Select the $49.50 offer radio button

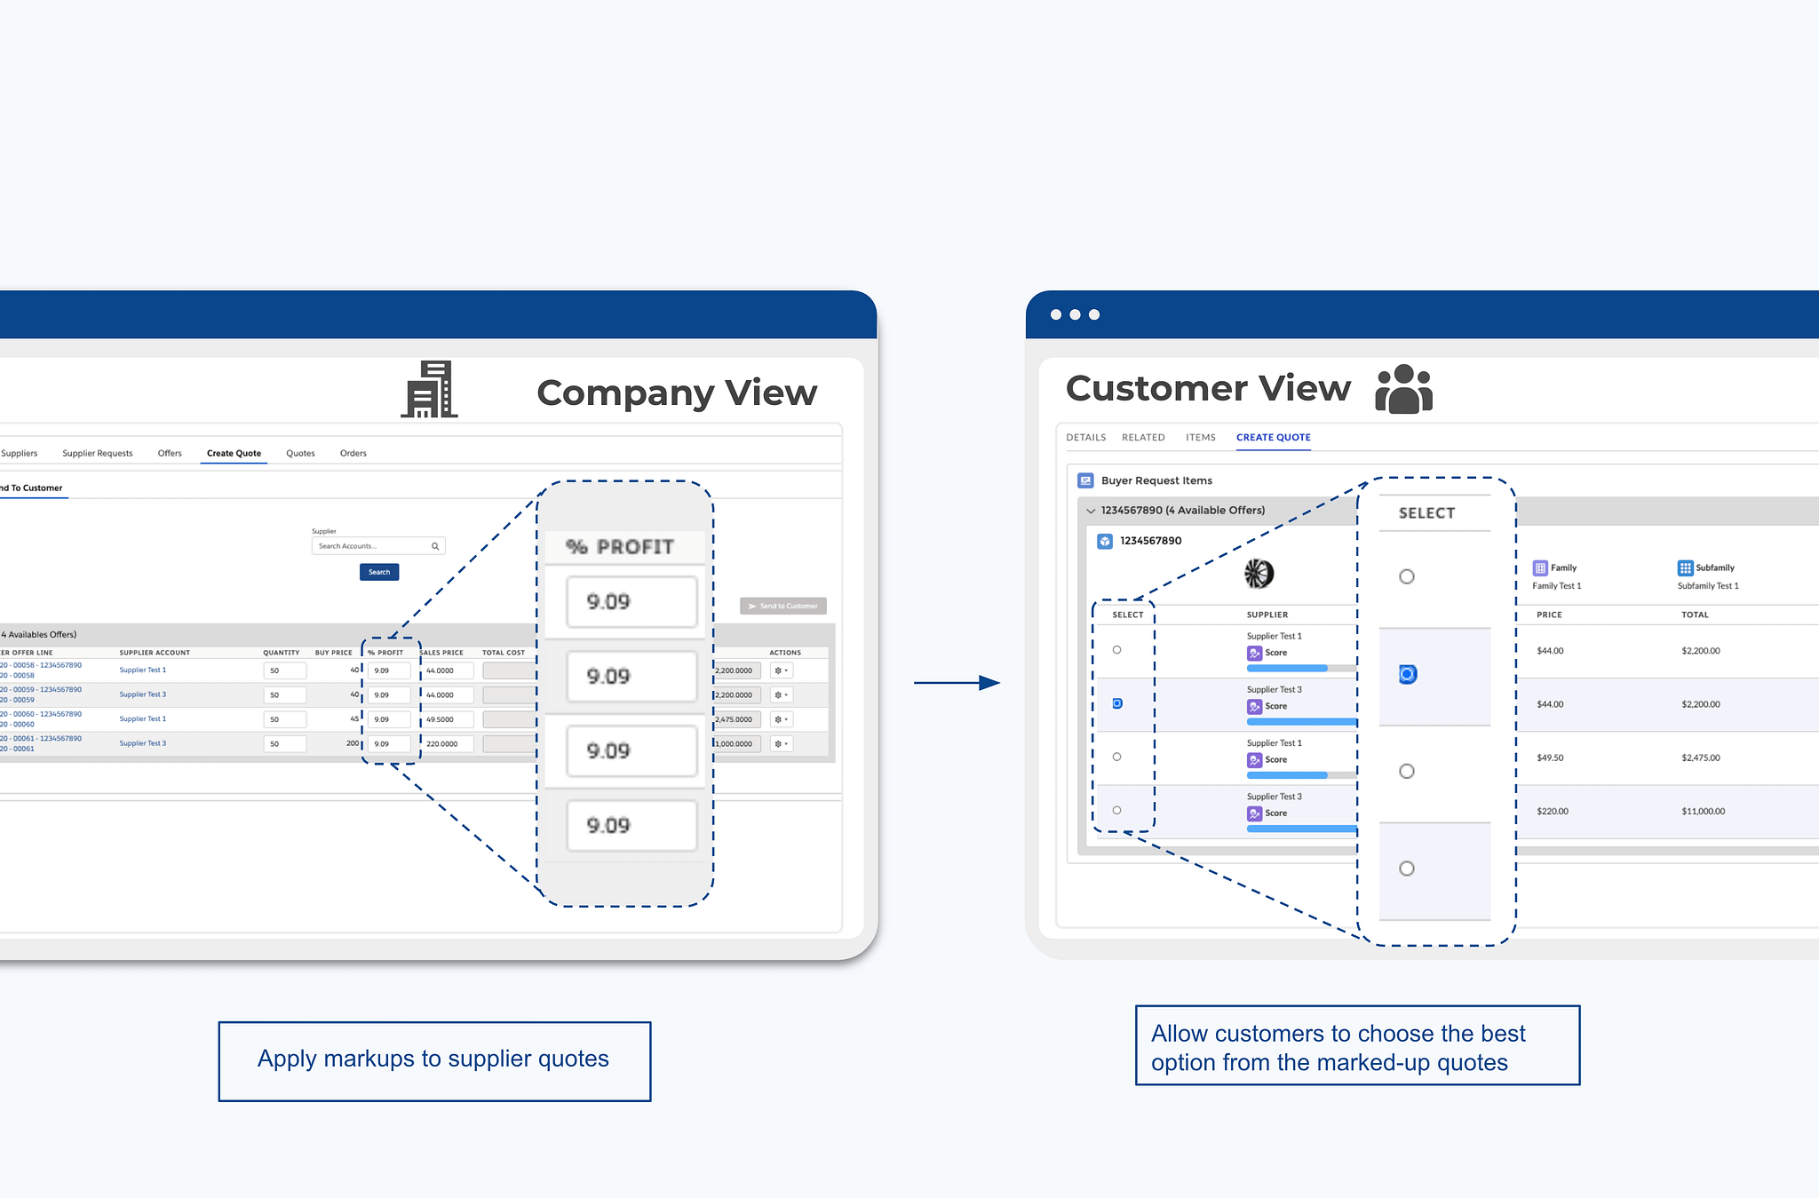[x=1116, y=757]
